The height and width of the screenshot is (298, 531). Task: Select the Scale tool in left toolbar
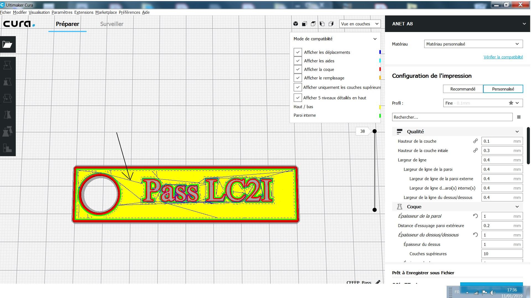tap(7, 82)
